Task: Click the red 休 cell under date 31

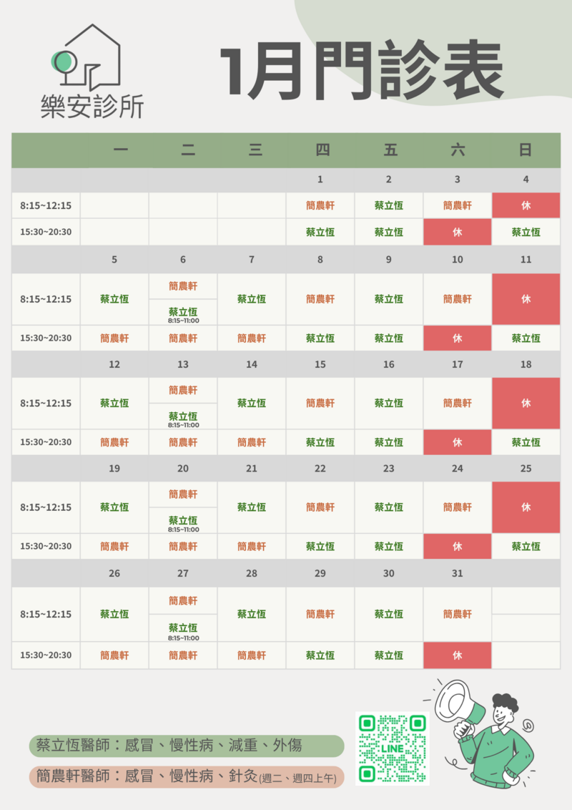Action: (457, 655)
